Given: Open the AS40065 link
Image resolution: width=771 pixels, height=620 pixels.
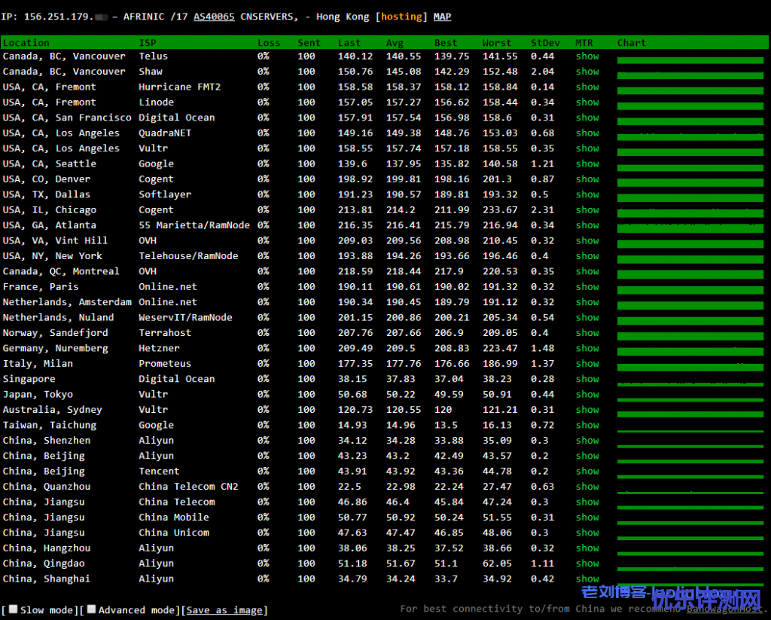Looking at the screenshot, I should tap(214, 17).
